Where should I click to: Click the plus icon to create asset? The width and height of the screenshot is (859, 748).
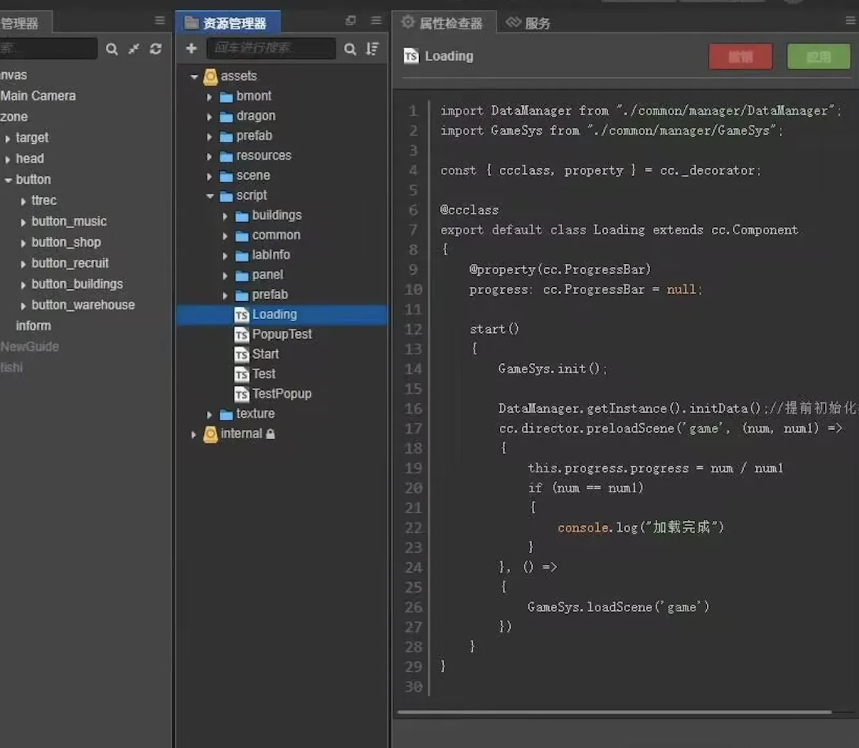click(x=191, y=48)
